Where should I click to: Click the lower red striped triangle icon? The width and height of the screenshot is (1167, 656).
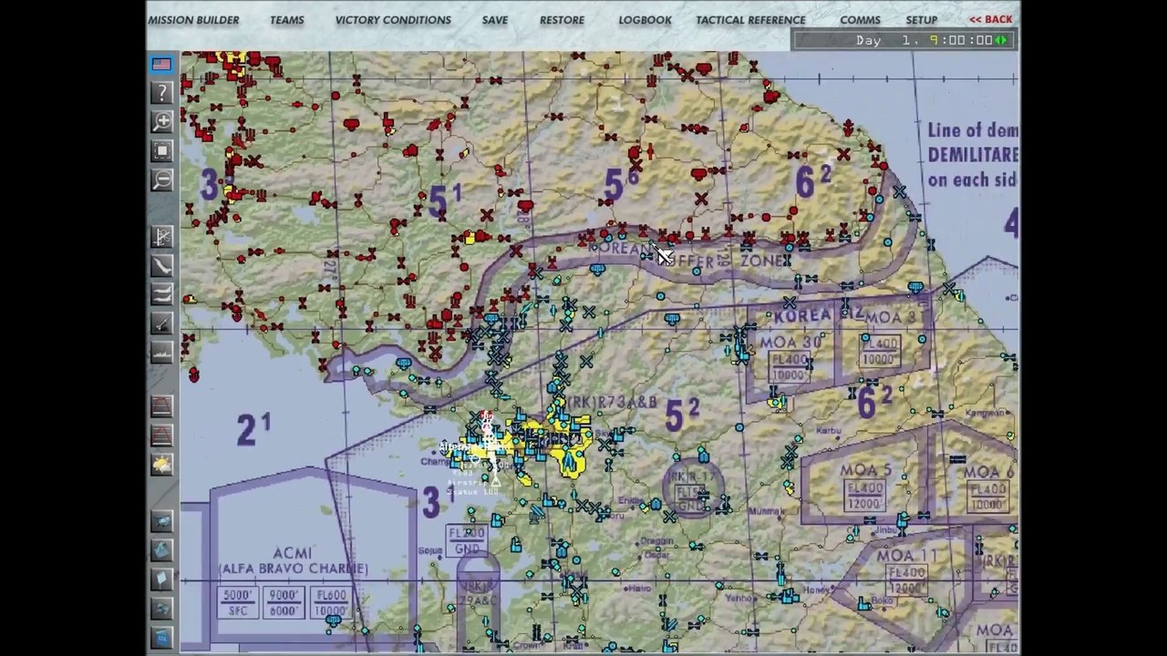click(x=162, y=436)
